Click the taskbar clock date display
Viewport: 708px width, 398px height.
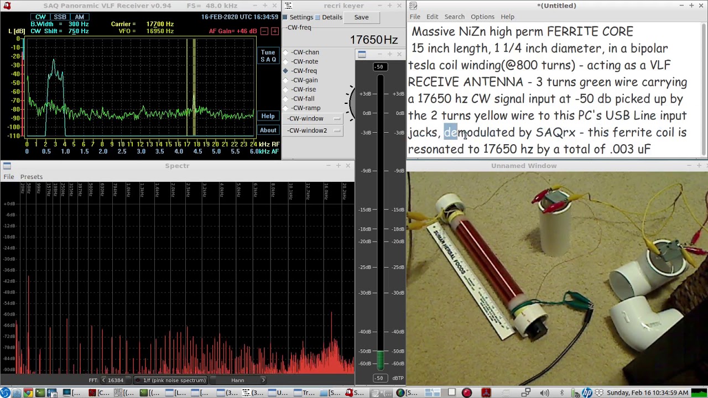pos(647,393)
